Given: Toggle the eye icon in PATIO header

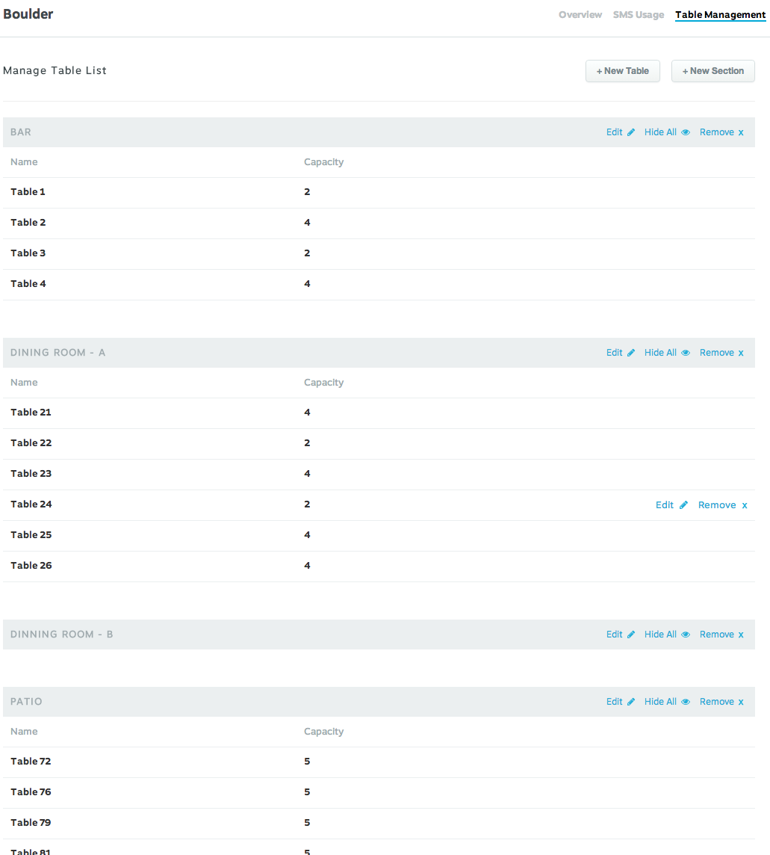Looking at the screenshot, I should point(686,702).
